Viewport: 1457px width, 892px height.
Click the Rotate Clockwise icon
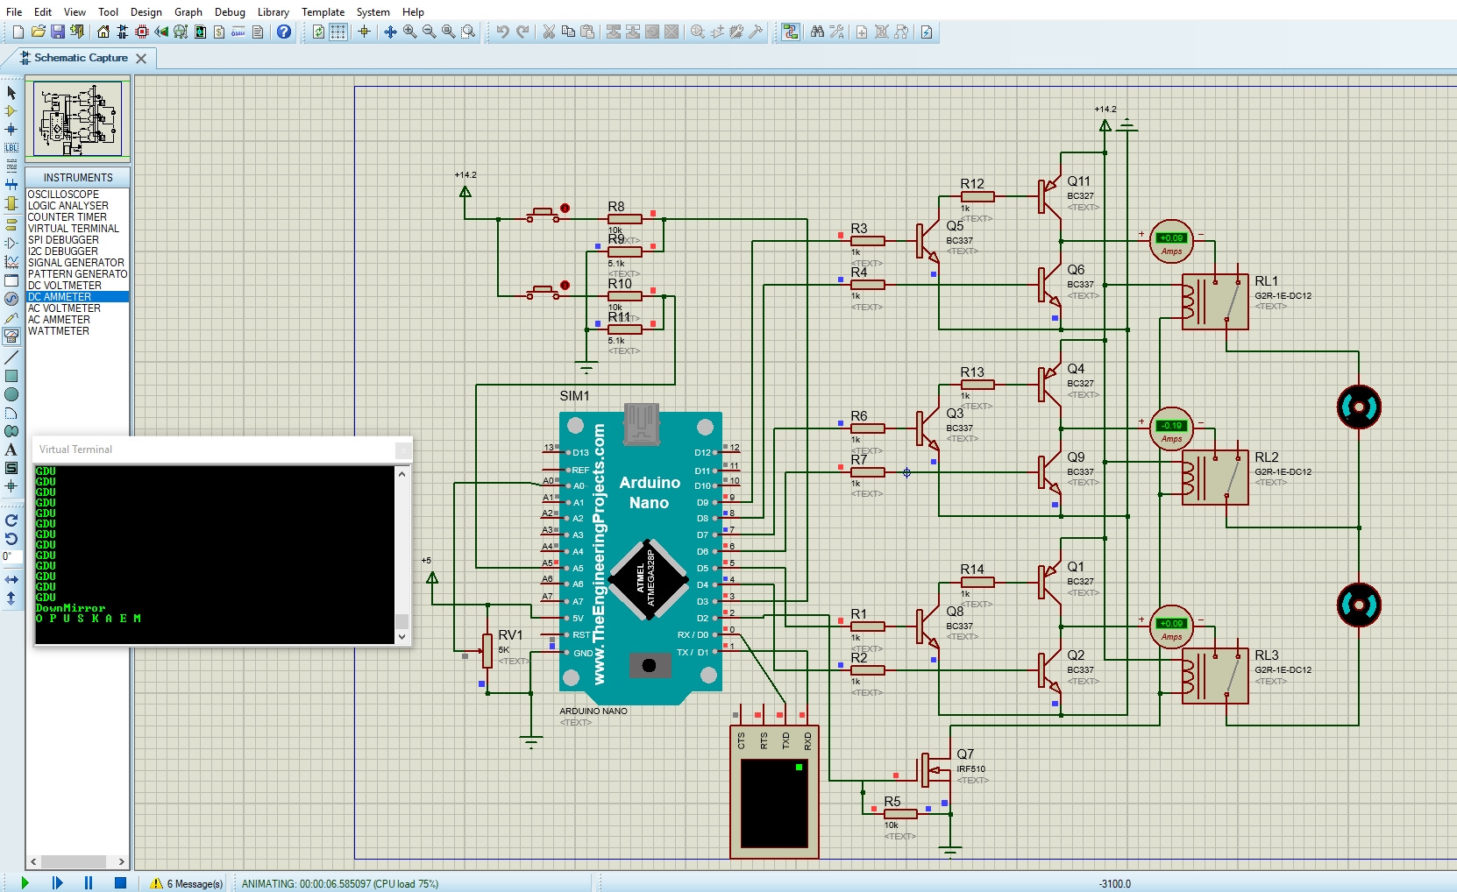(x=11, y=520)
